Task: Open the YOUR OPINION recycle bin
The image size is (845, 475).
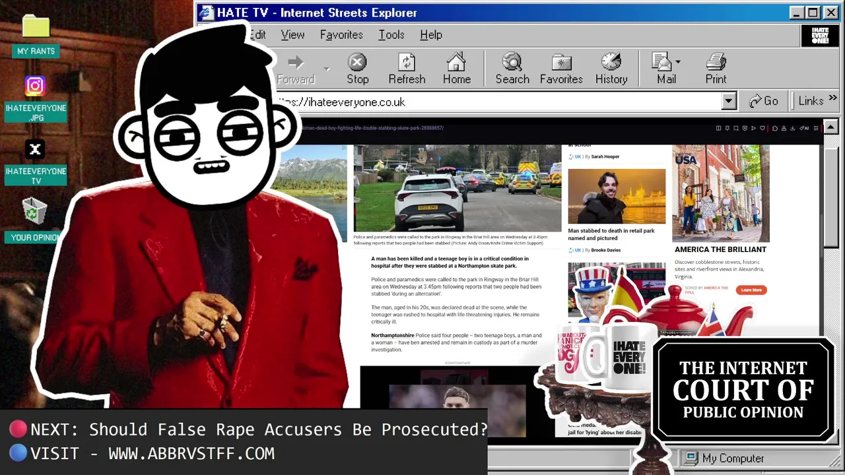Action: point(34,221)
